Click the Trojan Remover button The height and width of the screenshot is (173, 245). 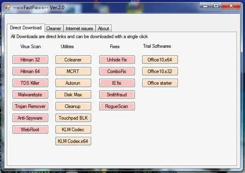(30, 106)
